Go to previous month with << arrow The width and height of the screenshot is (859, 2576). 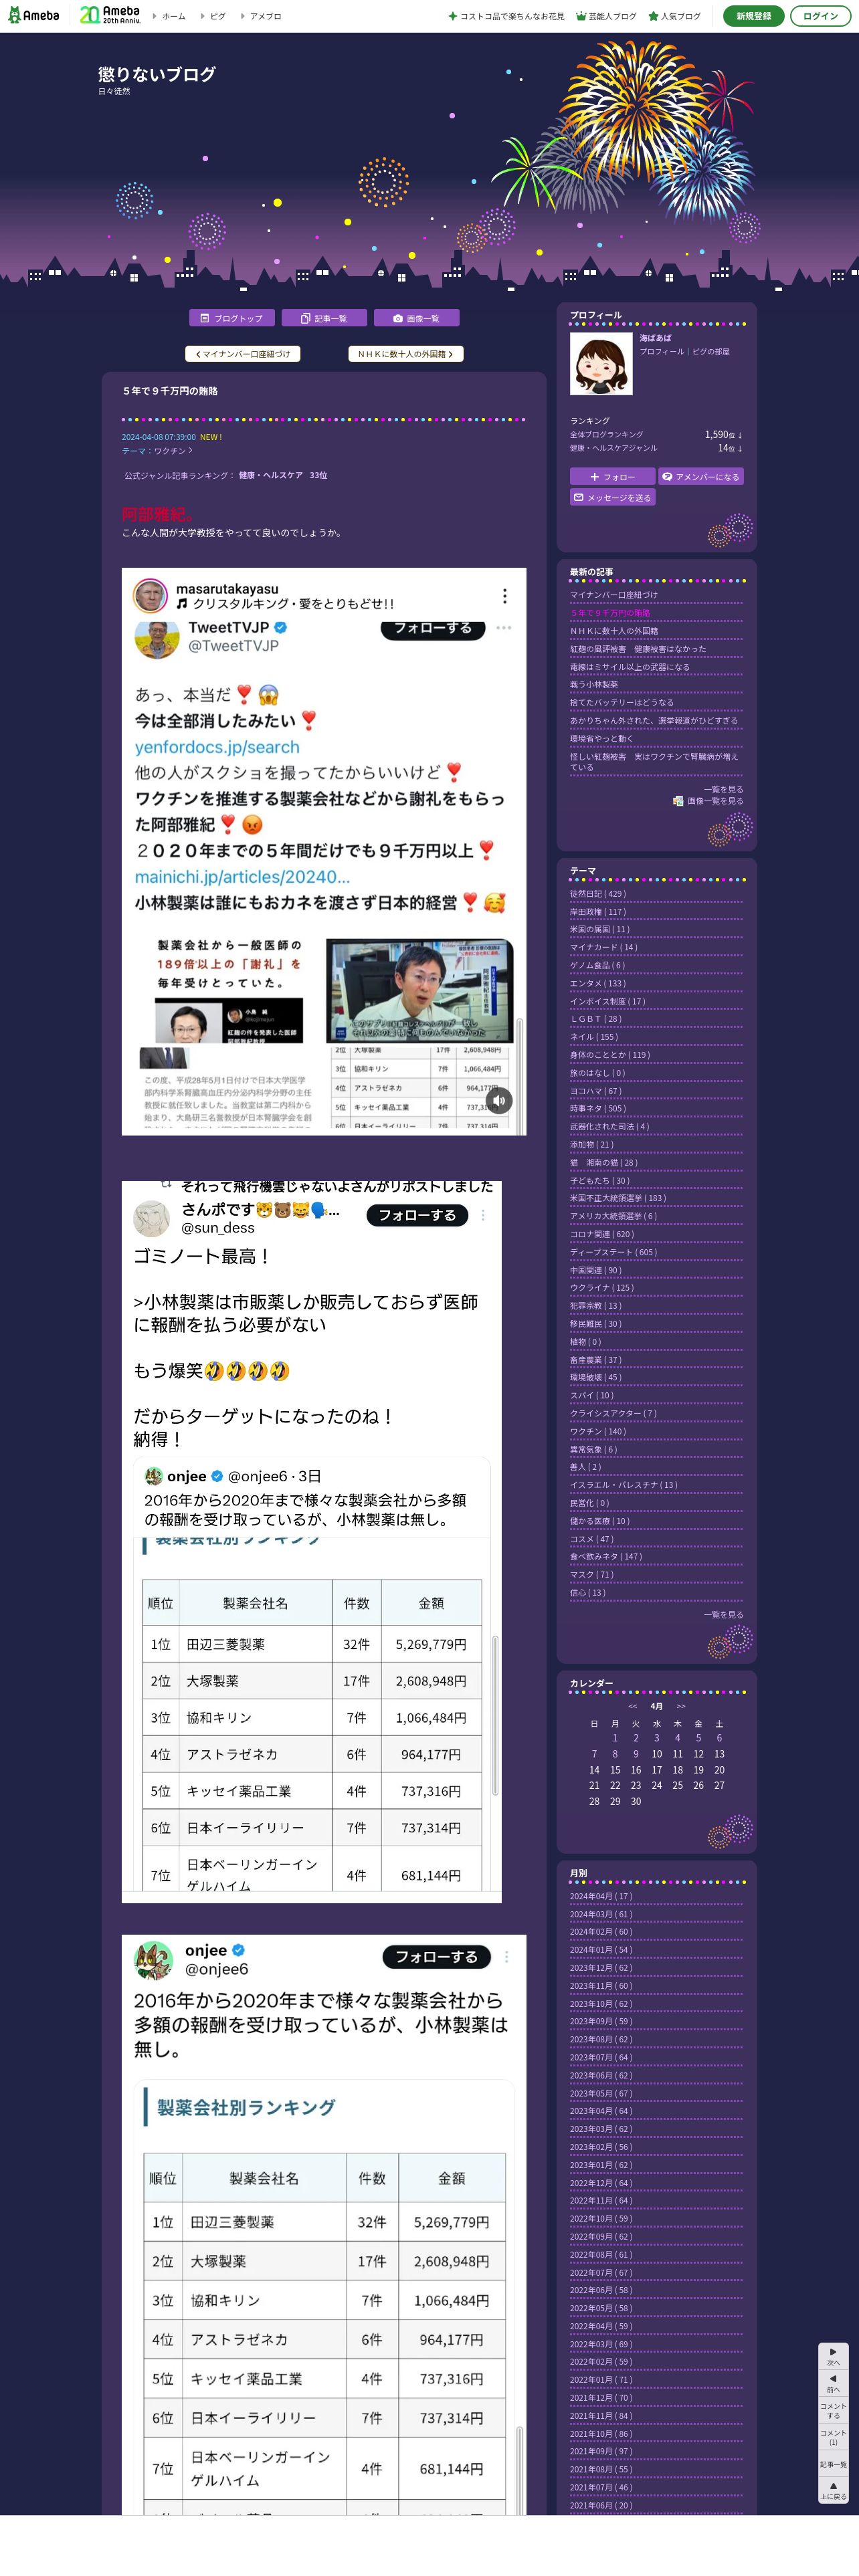[x=632, y=1706]
